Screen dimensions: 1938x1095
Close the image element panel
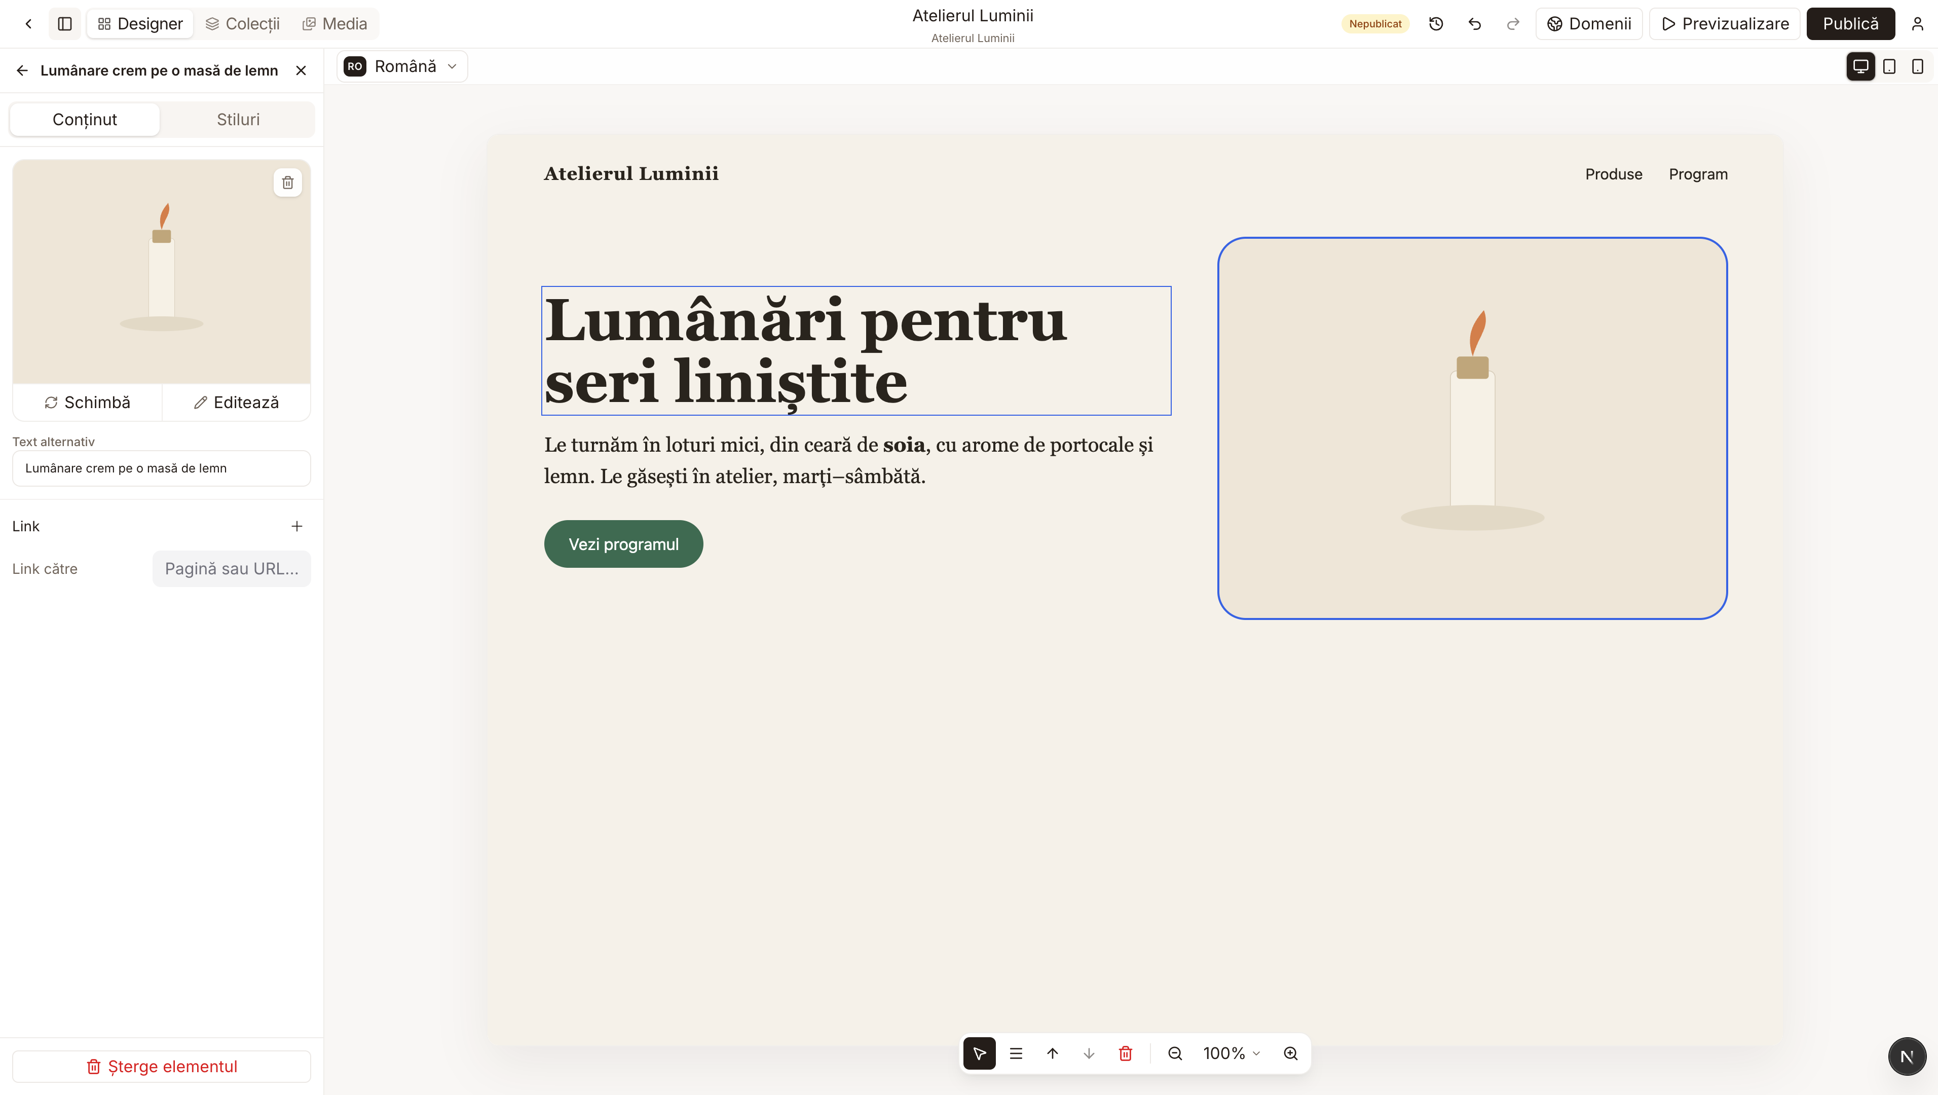tap(301, 71)
